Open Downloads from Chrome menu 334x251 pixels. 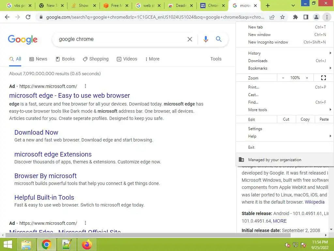[285, 60]
